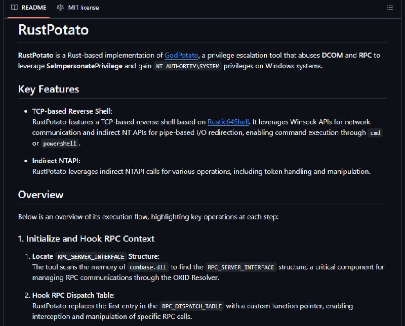Switch to the MIT license tab

78,8
